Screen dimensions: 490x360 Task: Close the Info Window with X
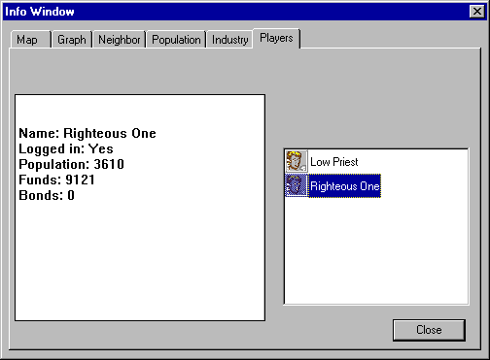click(x=477, y=12)
